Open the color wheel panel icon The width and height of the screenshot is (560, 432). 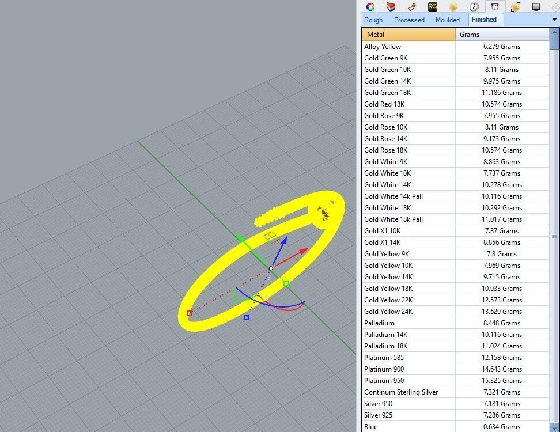(x=370, y=6)
